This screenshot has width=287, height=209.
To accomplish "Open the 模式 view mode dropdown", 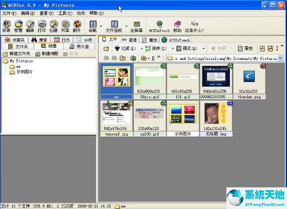I will (203, 49).
